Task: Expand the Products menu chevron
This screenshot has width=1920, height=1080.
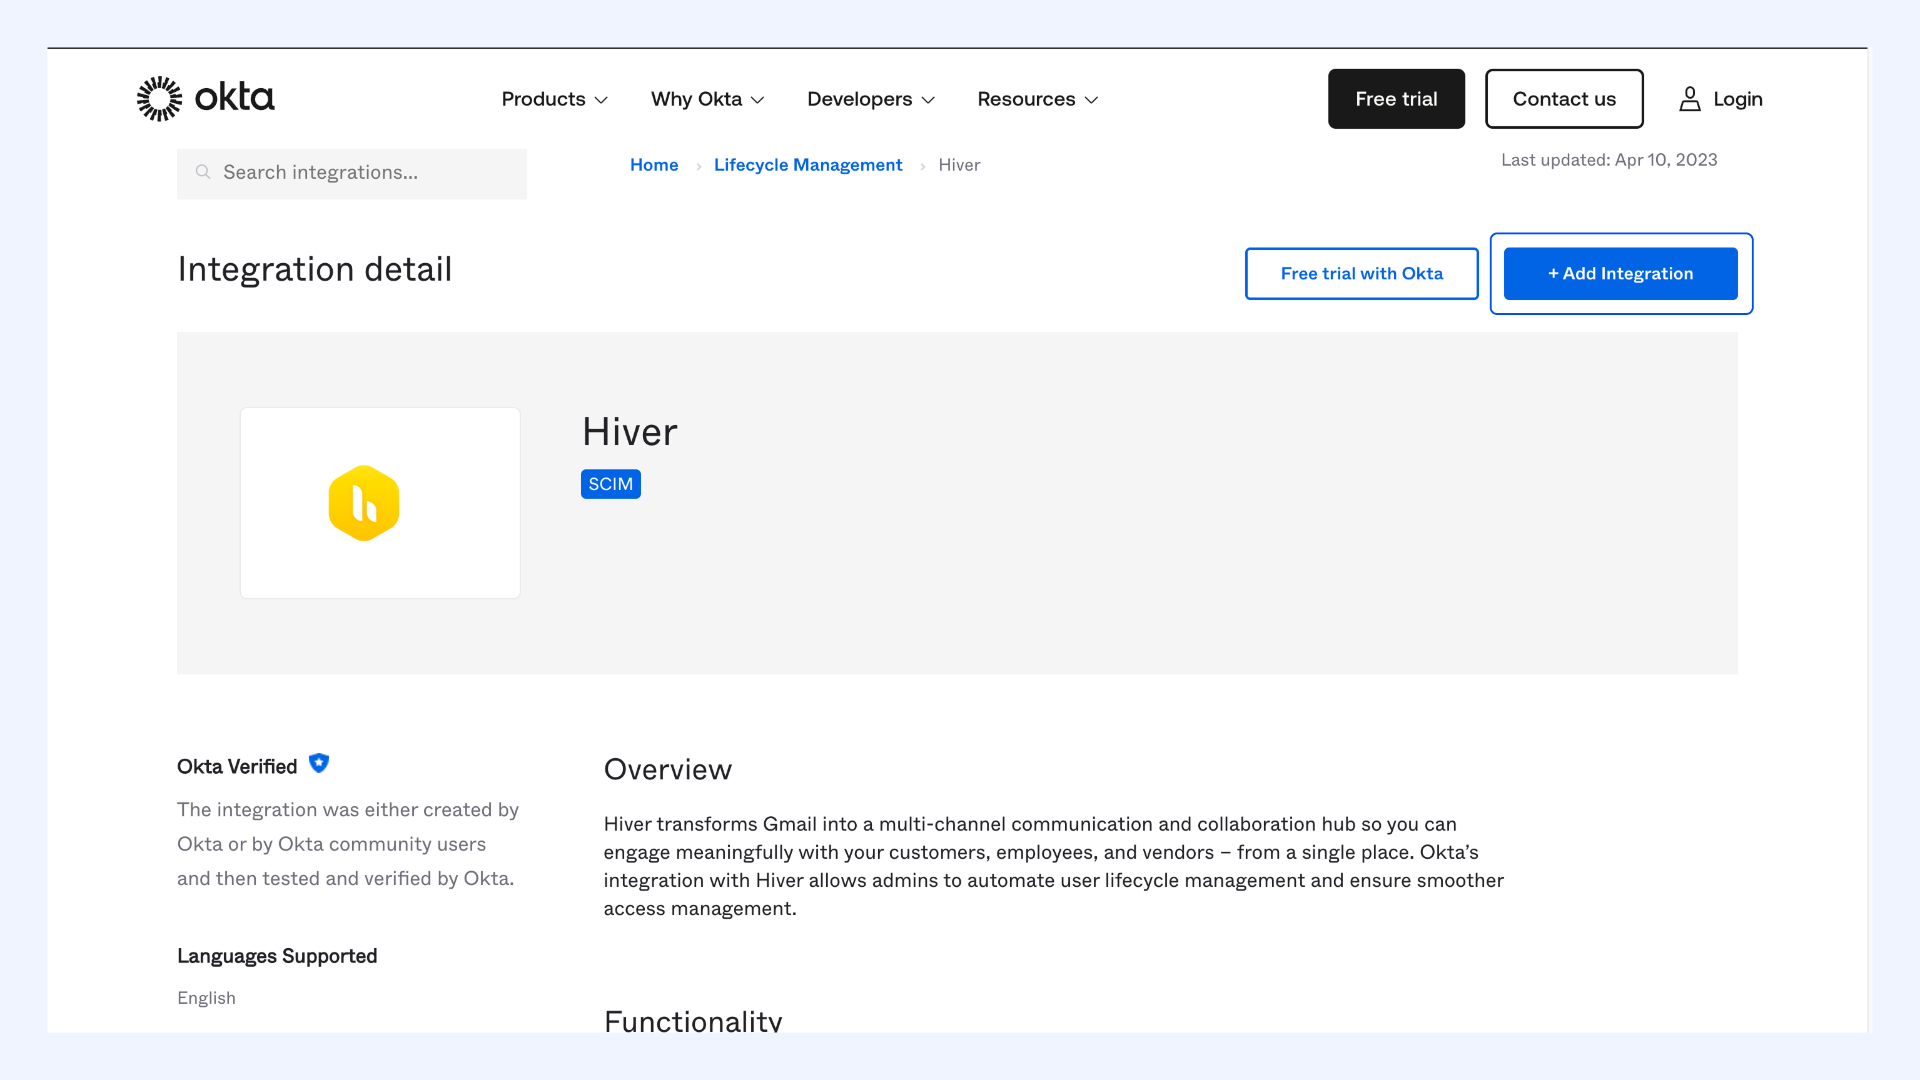Action: (602, 100)
